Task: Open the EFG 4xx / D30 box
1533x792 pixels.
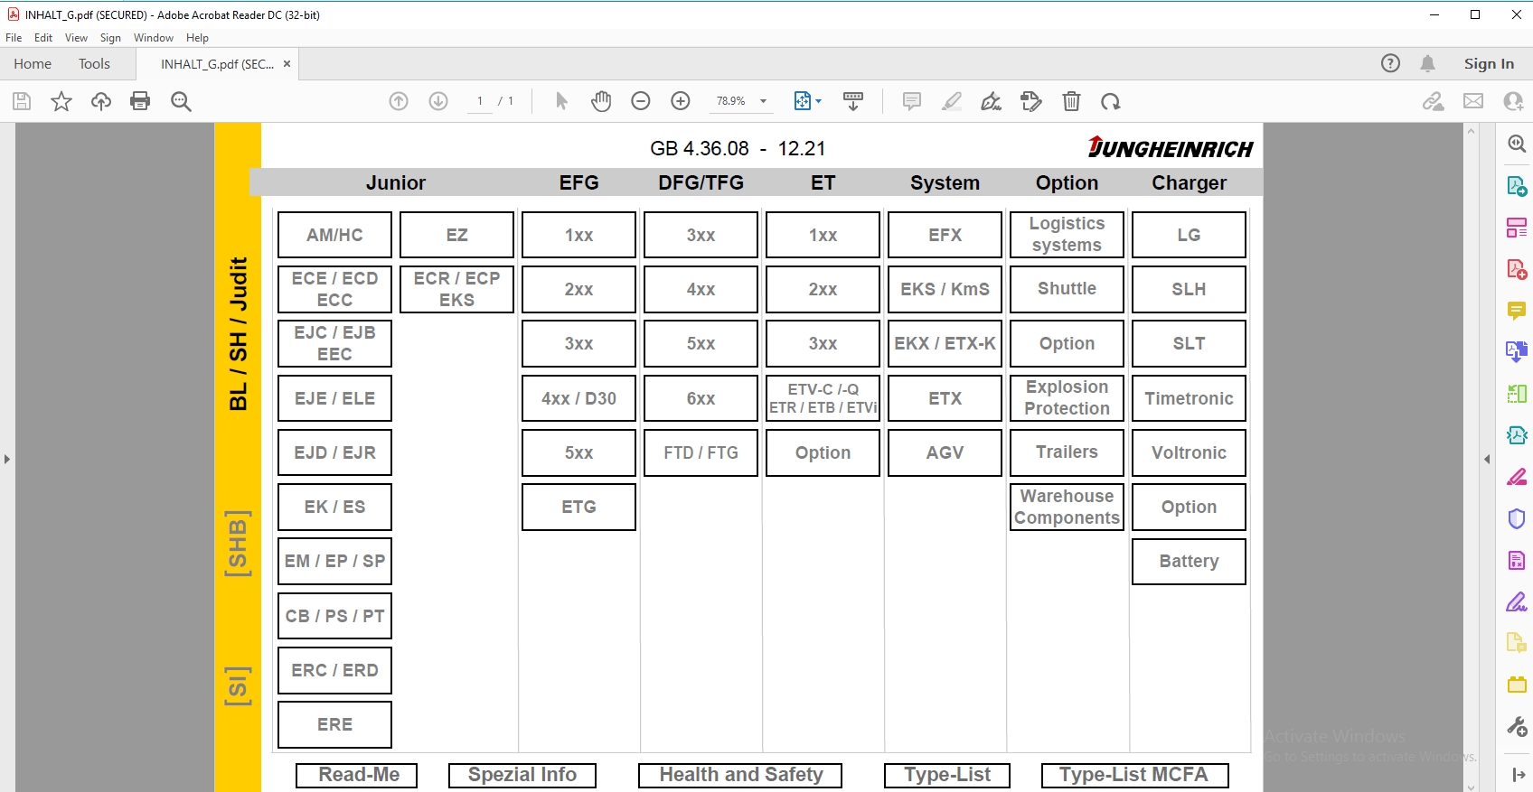Action: (x=578, y=398)
